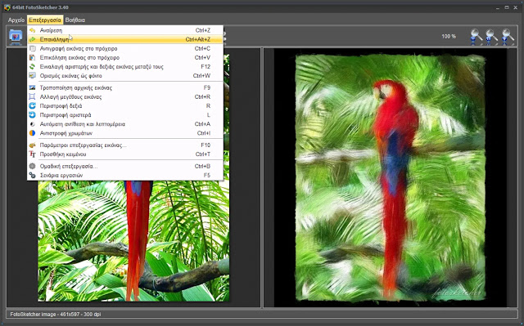This screenshot has width=524, height=326.
Task: Click the last magnifier zoom icon
Action: 508,37
